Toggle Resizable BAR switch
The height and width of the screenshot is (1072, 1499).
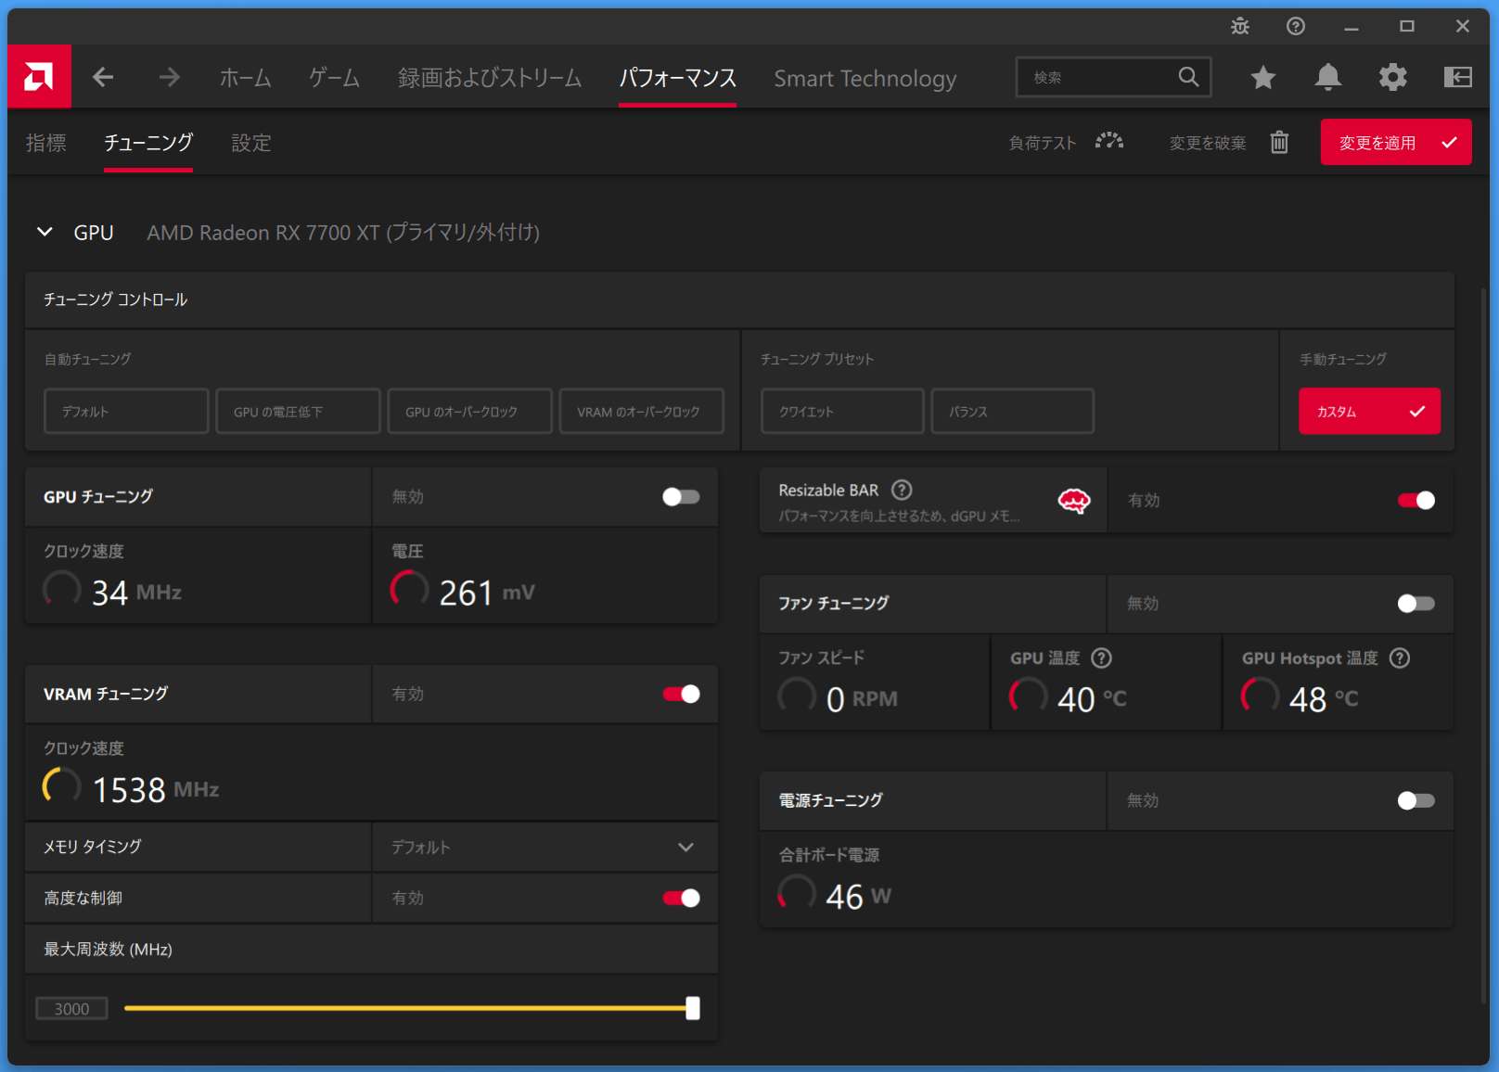[x=1416, y=501]
